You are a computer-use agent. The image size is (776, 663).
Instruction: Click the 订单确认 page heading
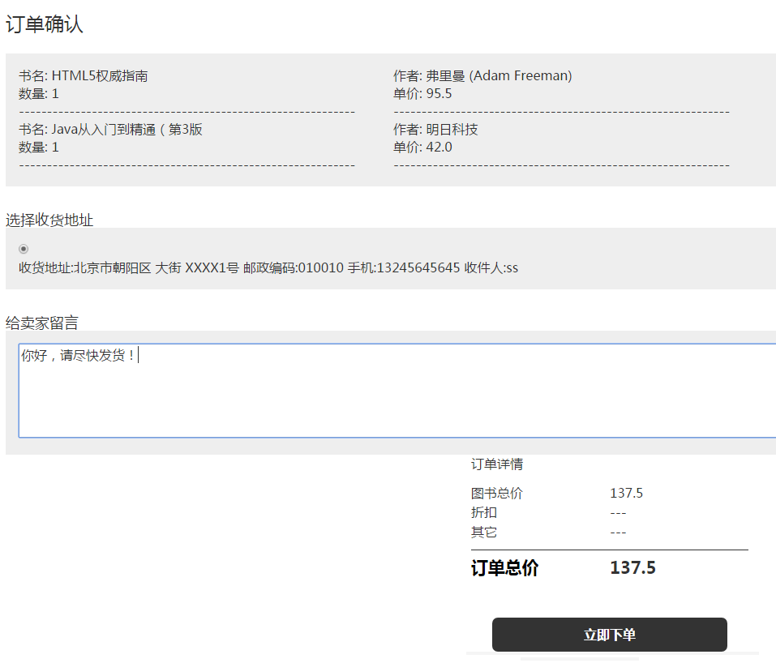pos(45,25)
